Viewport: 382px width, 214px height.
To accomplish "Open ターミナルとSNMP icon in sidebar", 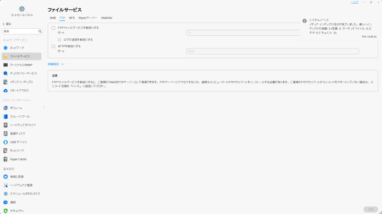I will [5, 65].
